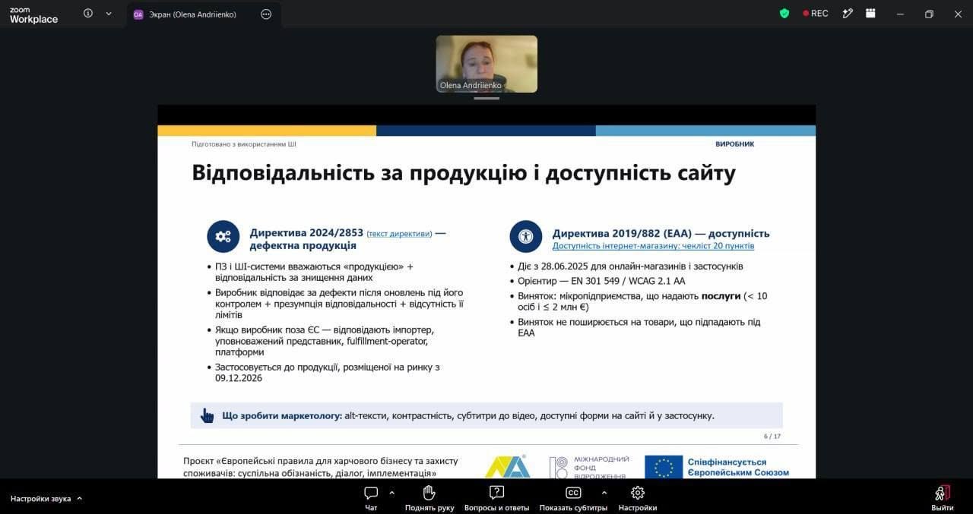The image size is (973, 514).
Task: Click bullet ПЗ і ШІ-системи вважаються продукцією
Action: click(314, 272)
